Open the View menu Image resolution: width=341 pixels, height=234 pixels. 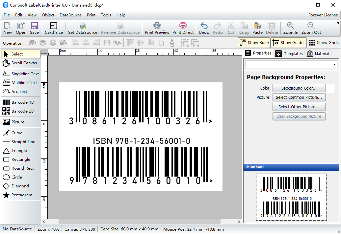pos(32,15)
